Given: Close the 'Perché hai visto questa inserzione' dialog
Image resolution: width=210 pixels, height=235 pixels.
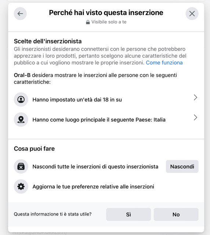Looking at the screenshot, I should pyautogui.click(x=192, y=14).
